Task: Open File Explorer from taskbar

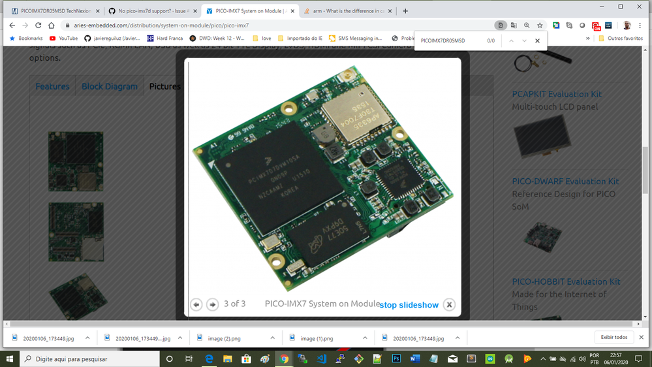Action: pyautogui.click(x=228, y=359)
